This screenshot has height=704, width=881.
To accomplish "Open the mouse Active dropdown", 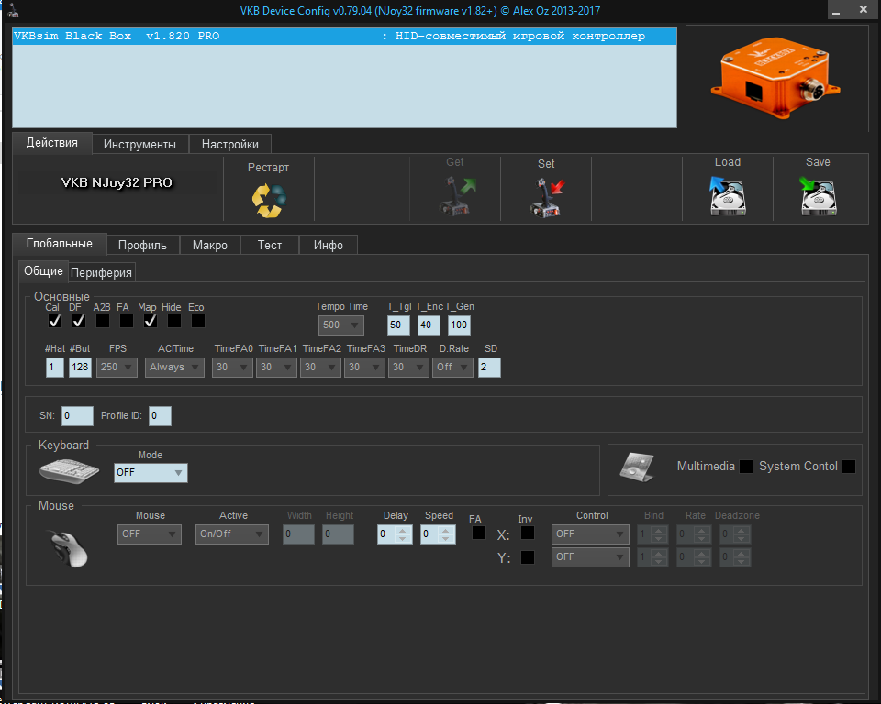I will [x=232, y=533].
